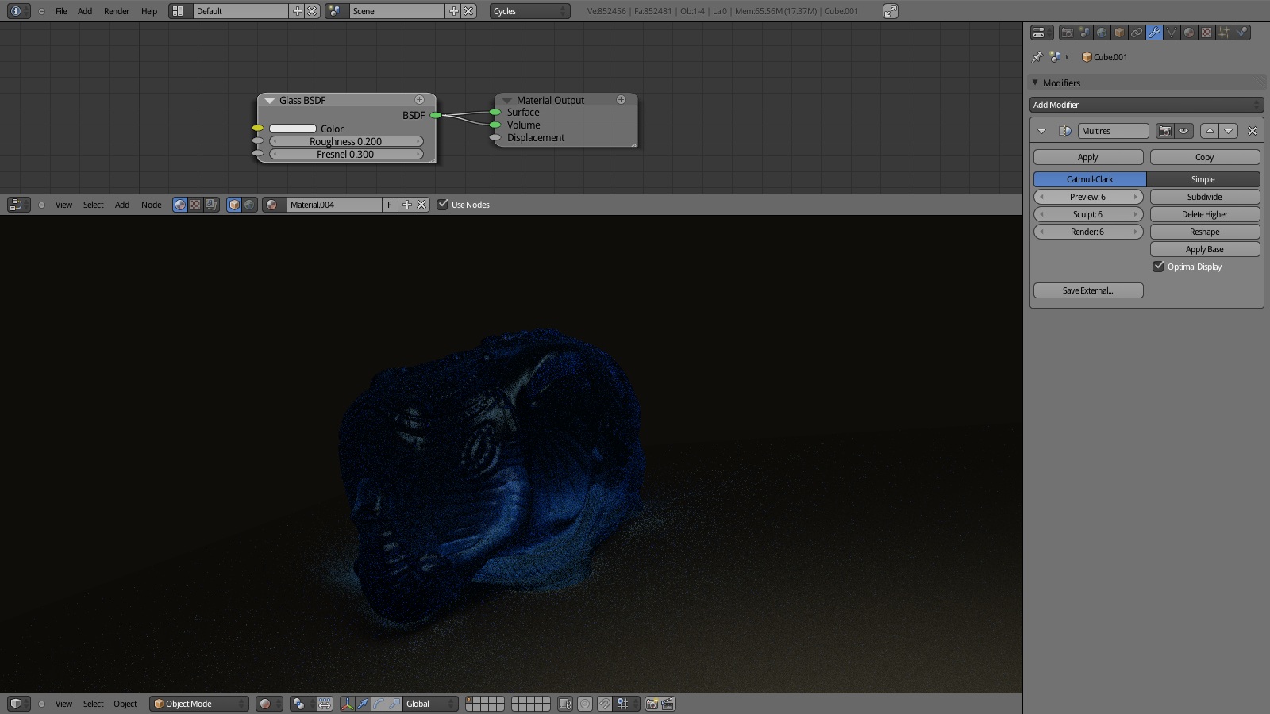This screenshot has width=1270, height=714.
Task: Open the Node menu in node editor
Action: 151,205
